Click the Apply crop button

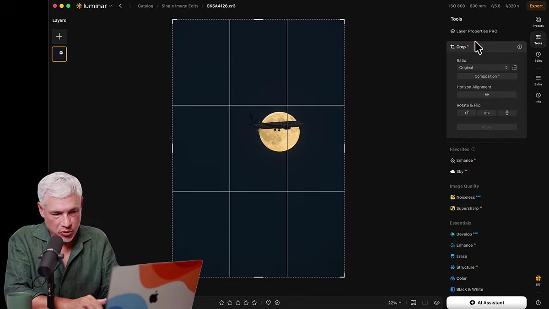click(x=487, y=127)
